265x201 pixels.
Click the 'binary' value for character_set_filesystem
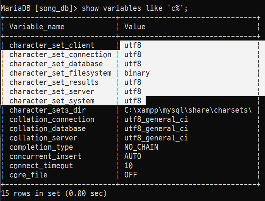click(x=137, y=73)
